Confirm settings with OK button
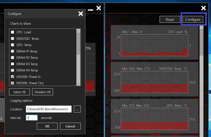 47,126
